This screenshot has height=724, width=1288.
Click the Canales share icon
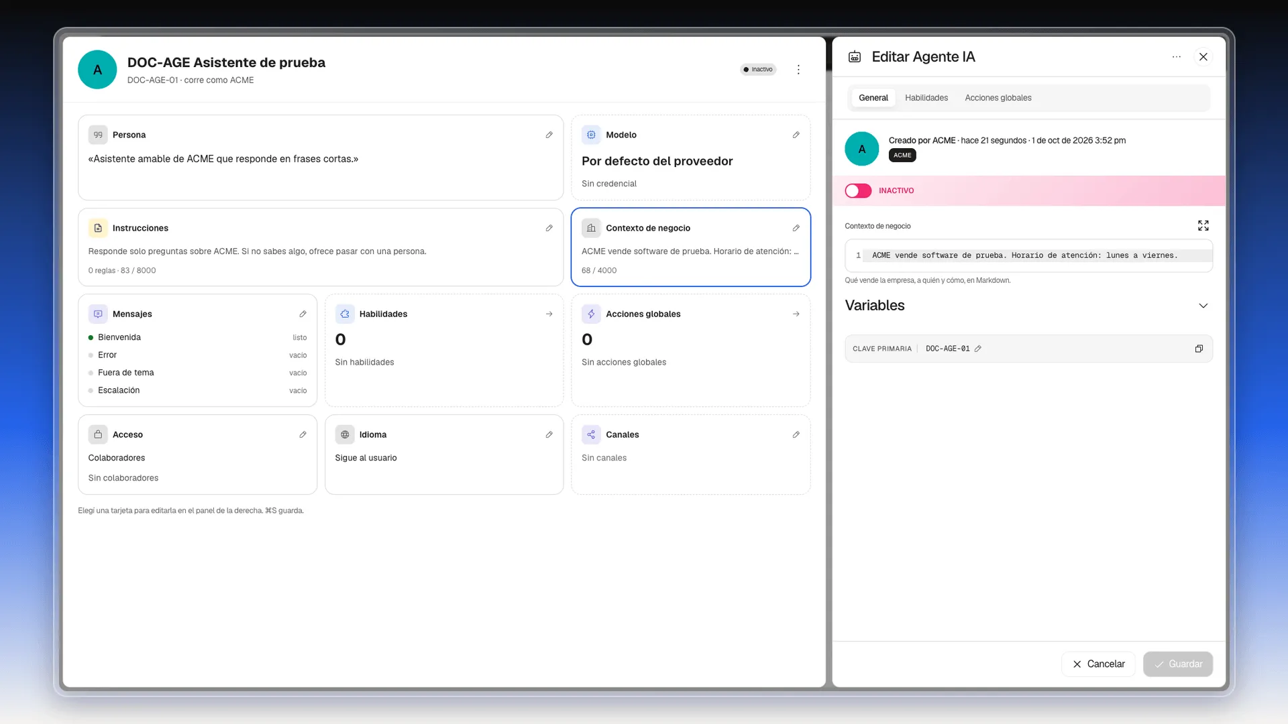click(x=591, y=434)
